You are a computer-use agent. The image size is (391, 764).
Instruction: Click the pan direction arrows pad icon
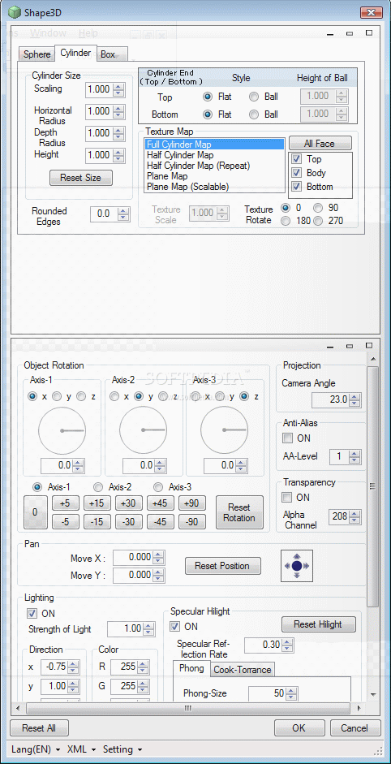pos(297,566)
